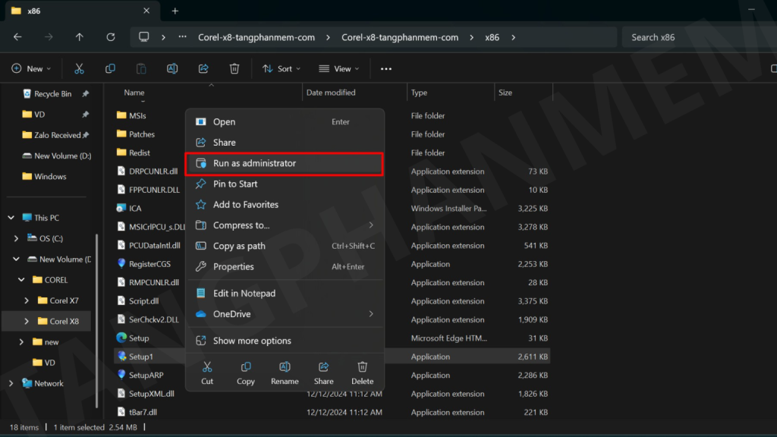The width and height of the screenshot is (777, 437).
Task: Select Corel X7 folder in navigation tree
Action: 64,300
